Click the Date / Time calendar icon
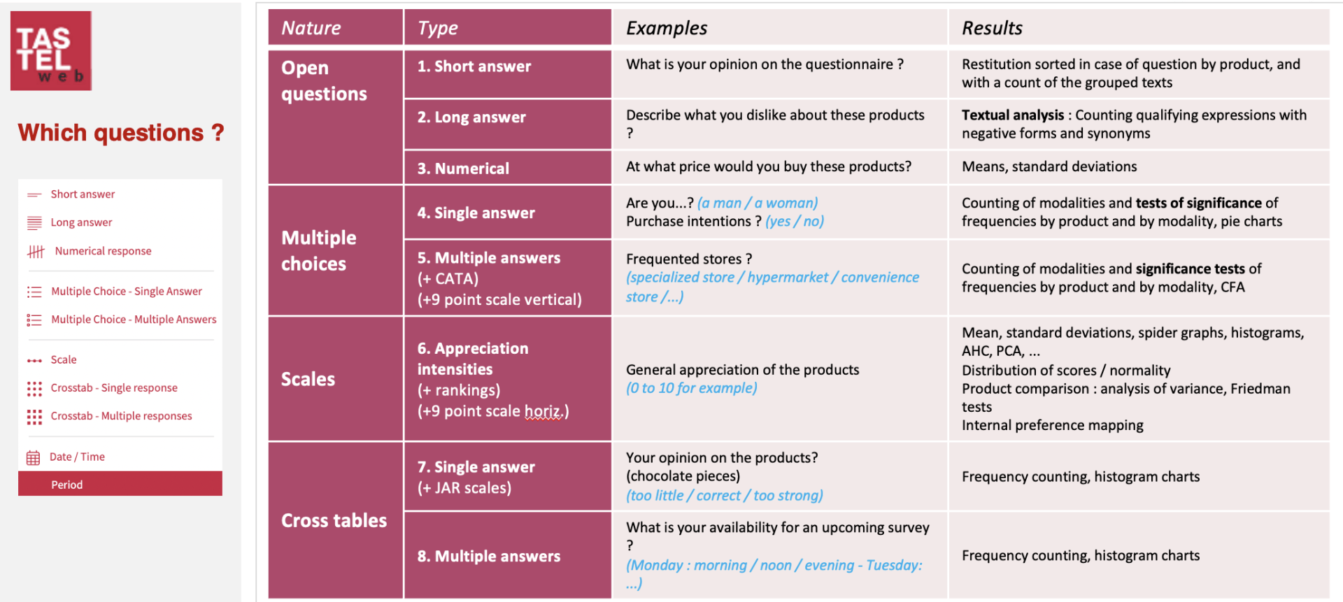Image resolution: width=1343 pixels, height=602 pixels. click(34, 458)
